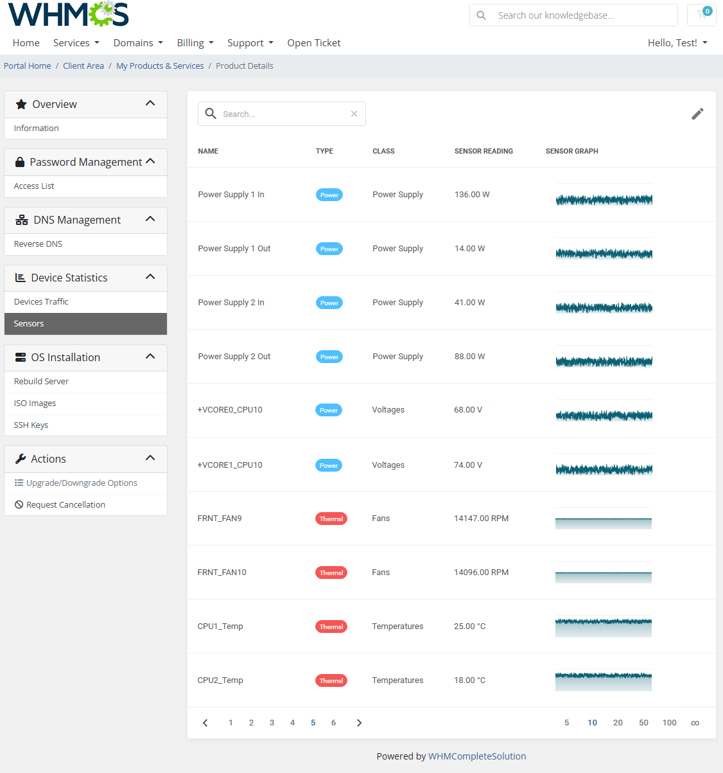Click the Device Statistics chart icon
This screenshot has height=773, width=723.
point(21,278)
